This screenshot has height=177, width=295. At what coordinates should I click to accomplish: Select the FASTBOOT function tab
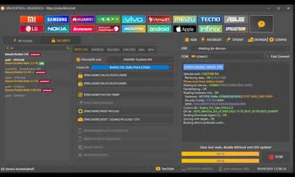point(97,50)
